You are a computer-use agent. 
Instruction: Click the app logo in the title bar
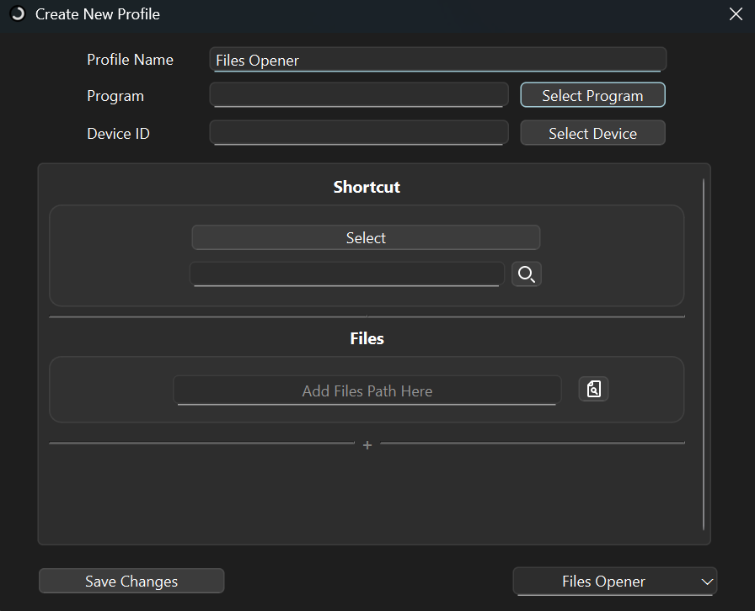coord(18,14)
